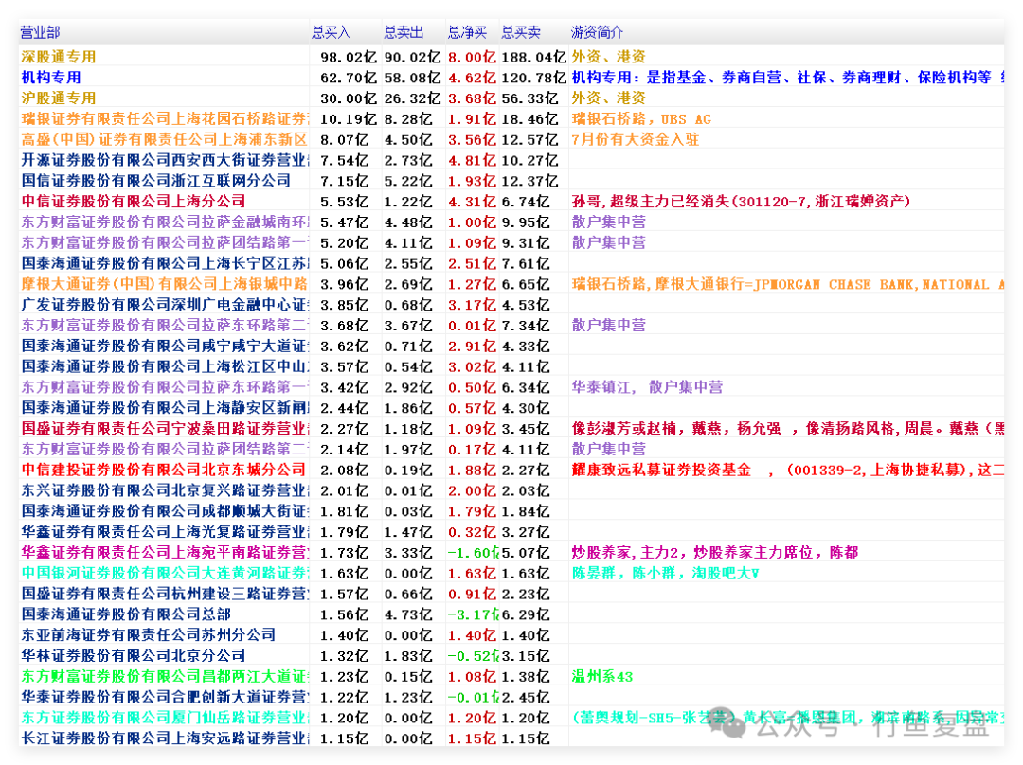This screenshot has width=1023, height=765.
Task: Click the 98.02亿 total buy value
Action: (x=349, y=57)
